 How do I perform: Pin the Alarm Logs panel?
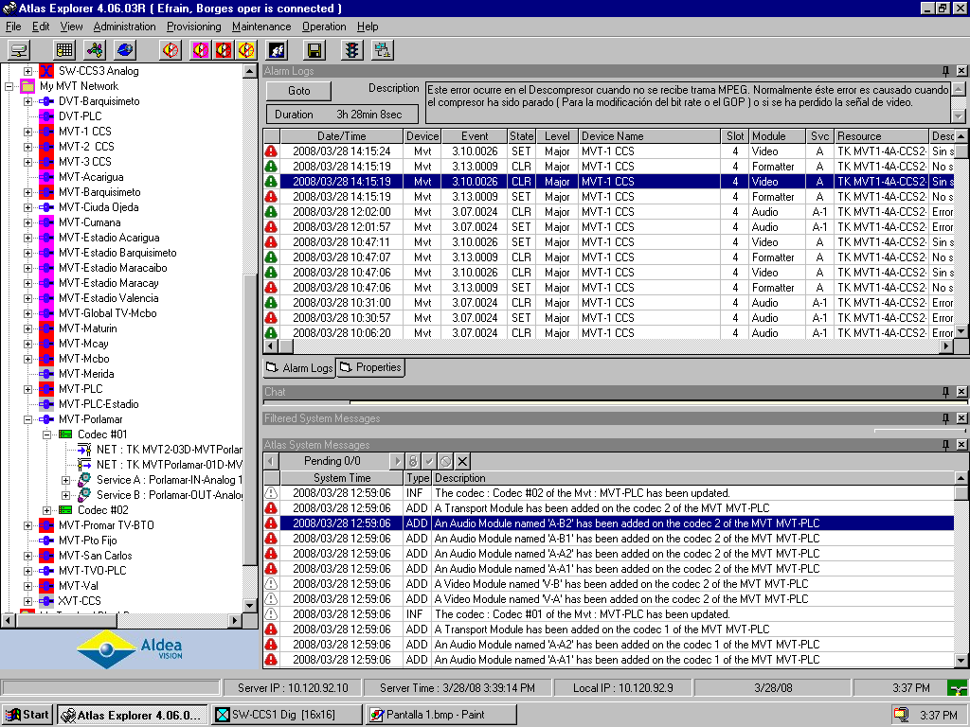945,71
